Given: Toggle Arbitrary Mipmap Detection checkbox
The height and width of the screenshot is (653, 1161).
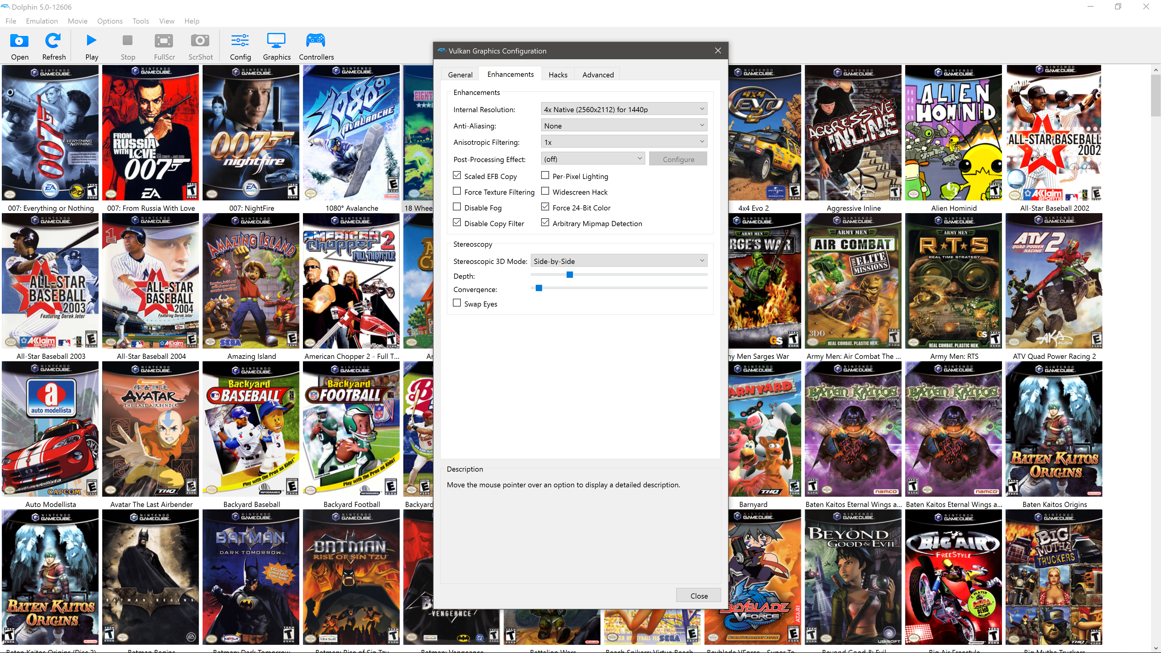Looking at the screenshot, I should coord(545,223).
